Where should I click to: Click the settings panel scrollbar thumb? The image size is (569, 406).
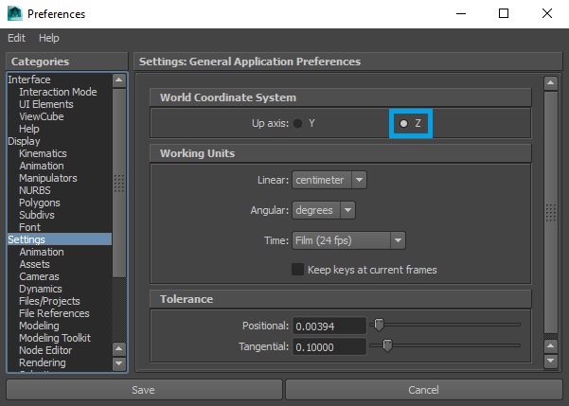click(x=550, y=212)
